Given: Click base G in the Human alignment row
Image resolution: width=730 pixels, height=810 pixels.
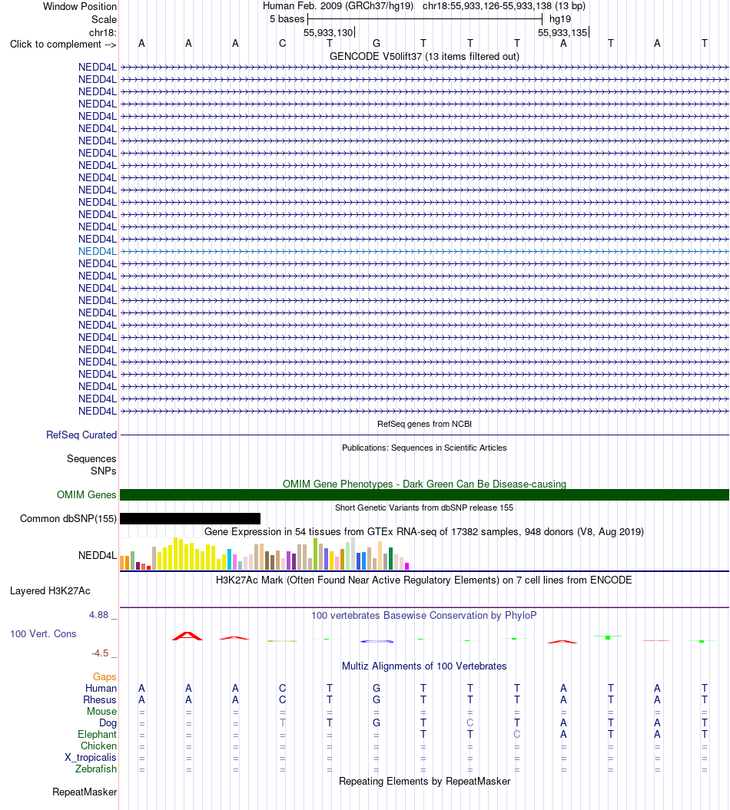Looking at the screenshot, I should click(x=377, y=688).
